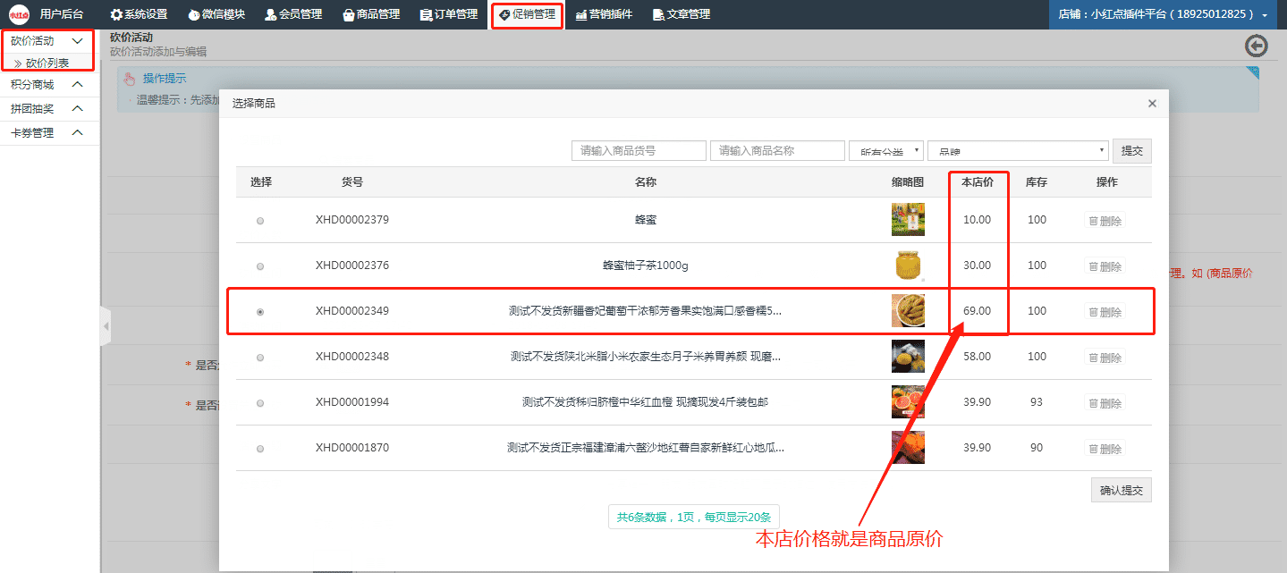Open the 所有分类 category dropdown
Screen dimensions: 1287x573
pos(886,151)
